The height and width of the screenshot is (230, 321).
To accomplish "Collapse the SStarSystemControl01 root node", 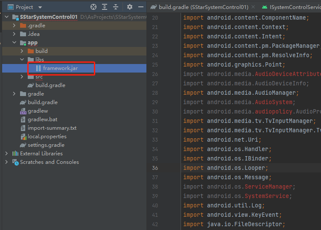I will pyautogui.click(x=6, y=17).
